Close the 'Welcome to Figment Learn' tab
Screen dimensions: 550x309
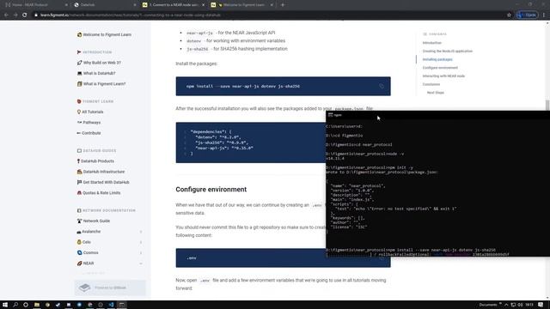coord(272,5)
